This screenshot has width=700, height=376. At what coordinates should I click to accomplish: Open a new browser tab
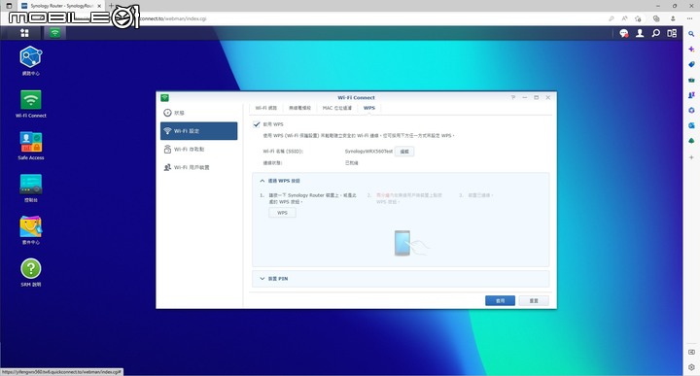click(111, 6)
